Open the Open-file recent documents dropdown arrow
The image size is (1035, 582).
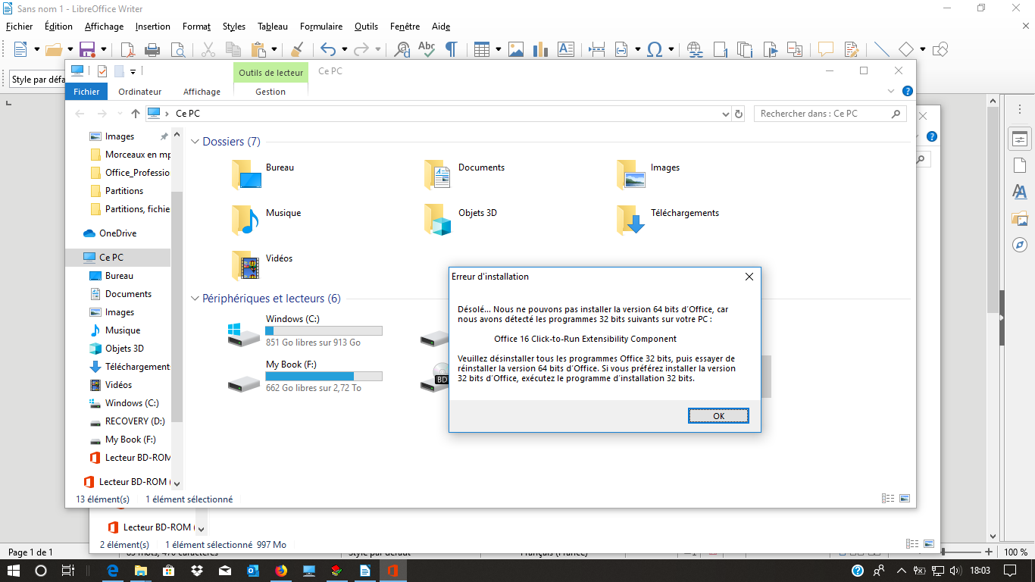tap(70, 49)
